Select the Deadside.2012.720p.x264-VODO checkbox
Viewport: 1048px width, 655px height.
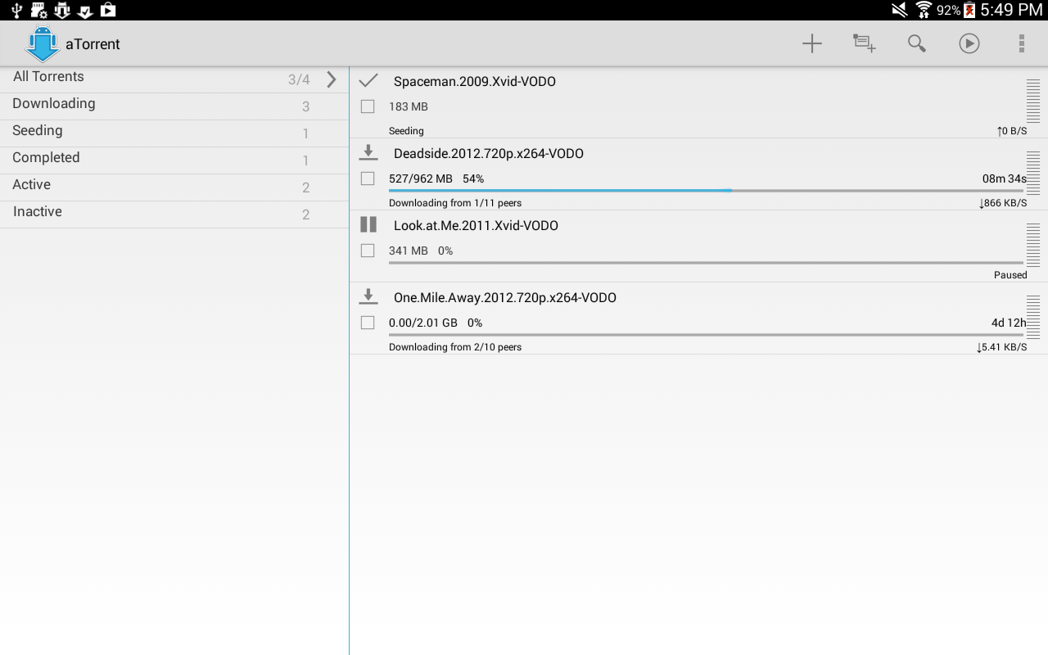[x=367, y=178]
